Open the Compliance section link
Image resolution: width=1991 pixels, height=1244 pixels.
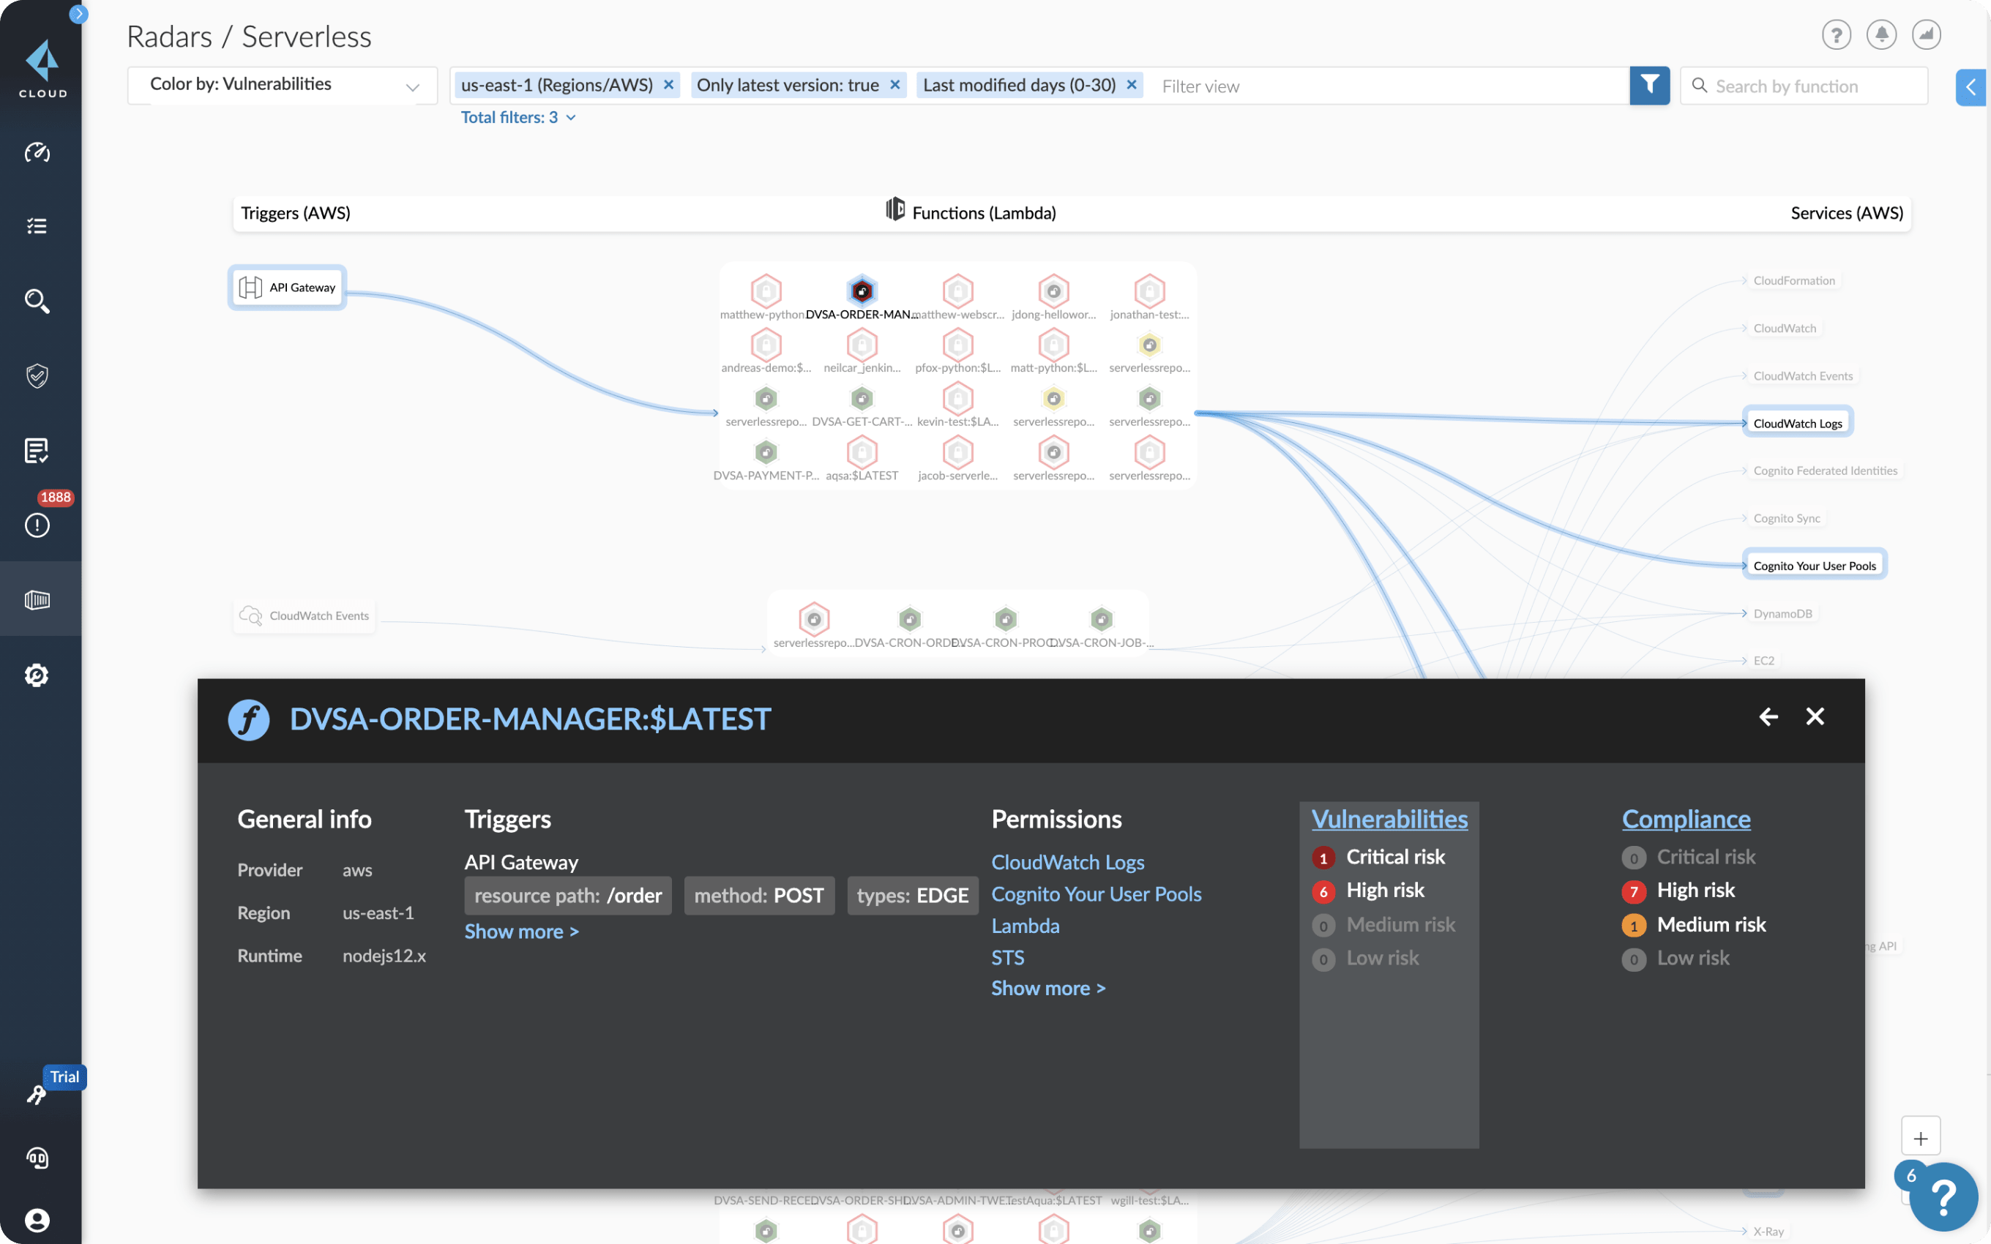point(1686,819)
